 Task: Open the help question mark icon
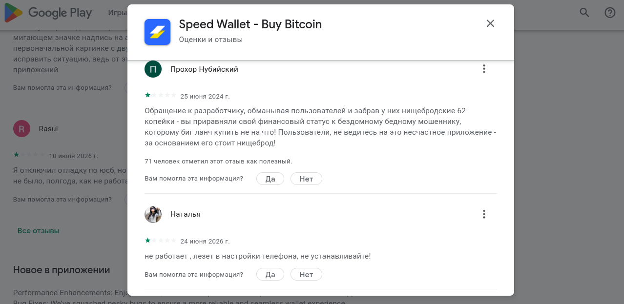tap(610, 13)
